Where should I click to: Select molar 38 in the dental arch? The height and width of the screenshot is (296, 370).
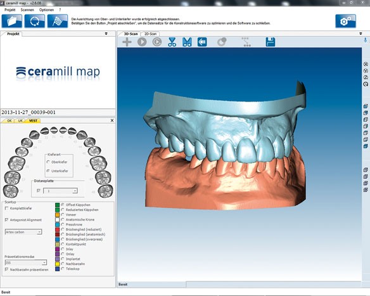(10, 191)
